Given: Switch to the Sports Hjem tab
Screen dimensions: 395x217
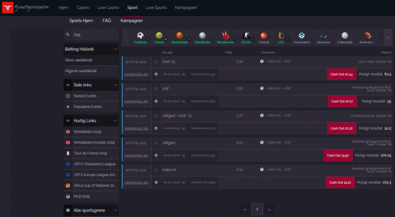Looking at the screenshot, I should tap(81, 21).
